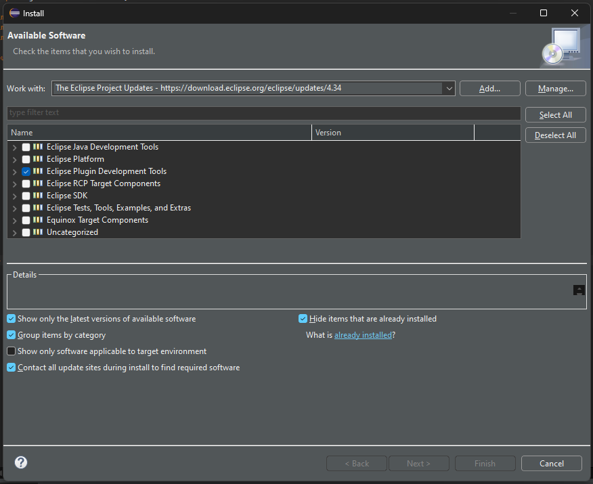Click the Deselect All button
The width and height of the screenshot is (593, 484).
pos(556,135)
